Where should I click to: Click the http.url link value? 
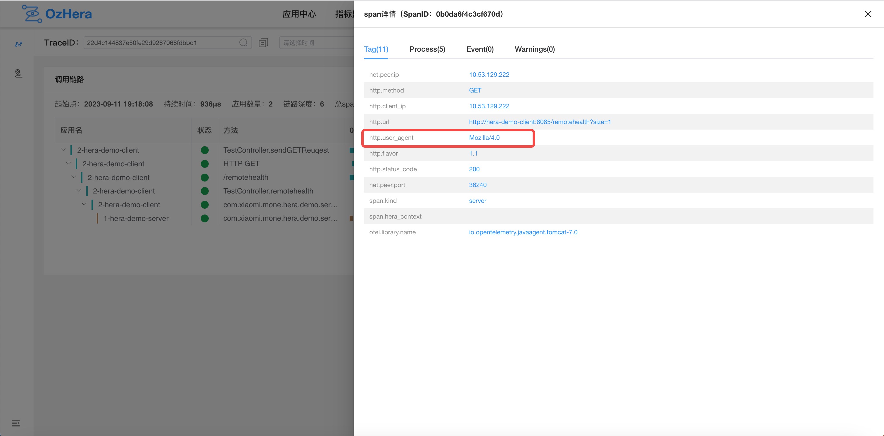point(540,122)
